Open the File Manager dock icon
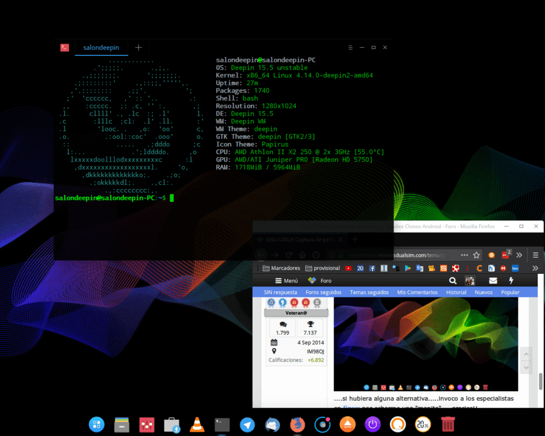 pyautogui.click(x=122, y=424)
